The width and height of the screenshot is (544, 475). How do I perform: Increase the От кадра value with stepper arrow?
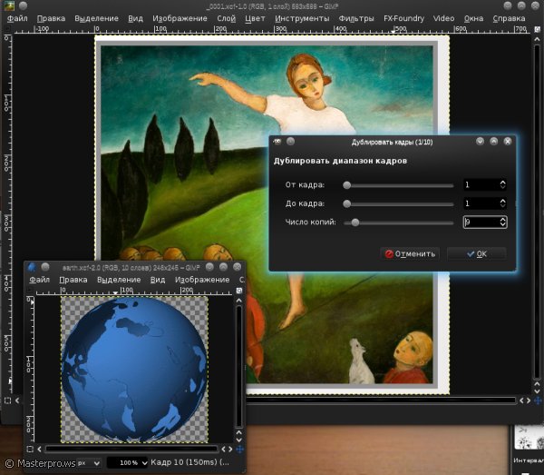point(502,182)
